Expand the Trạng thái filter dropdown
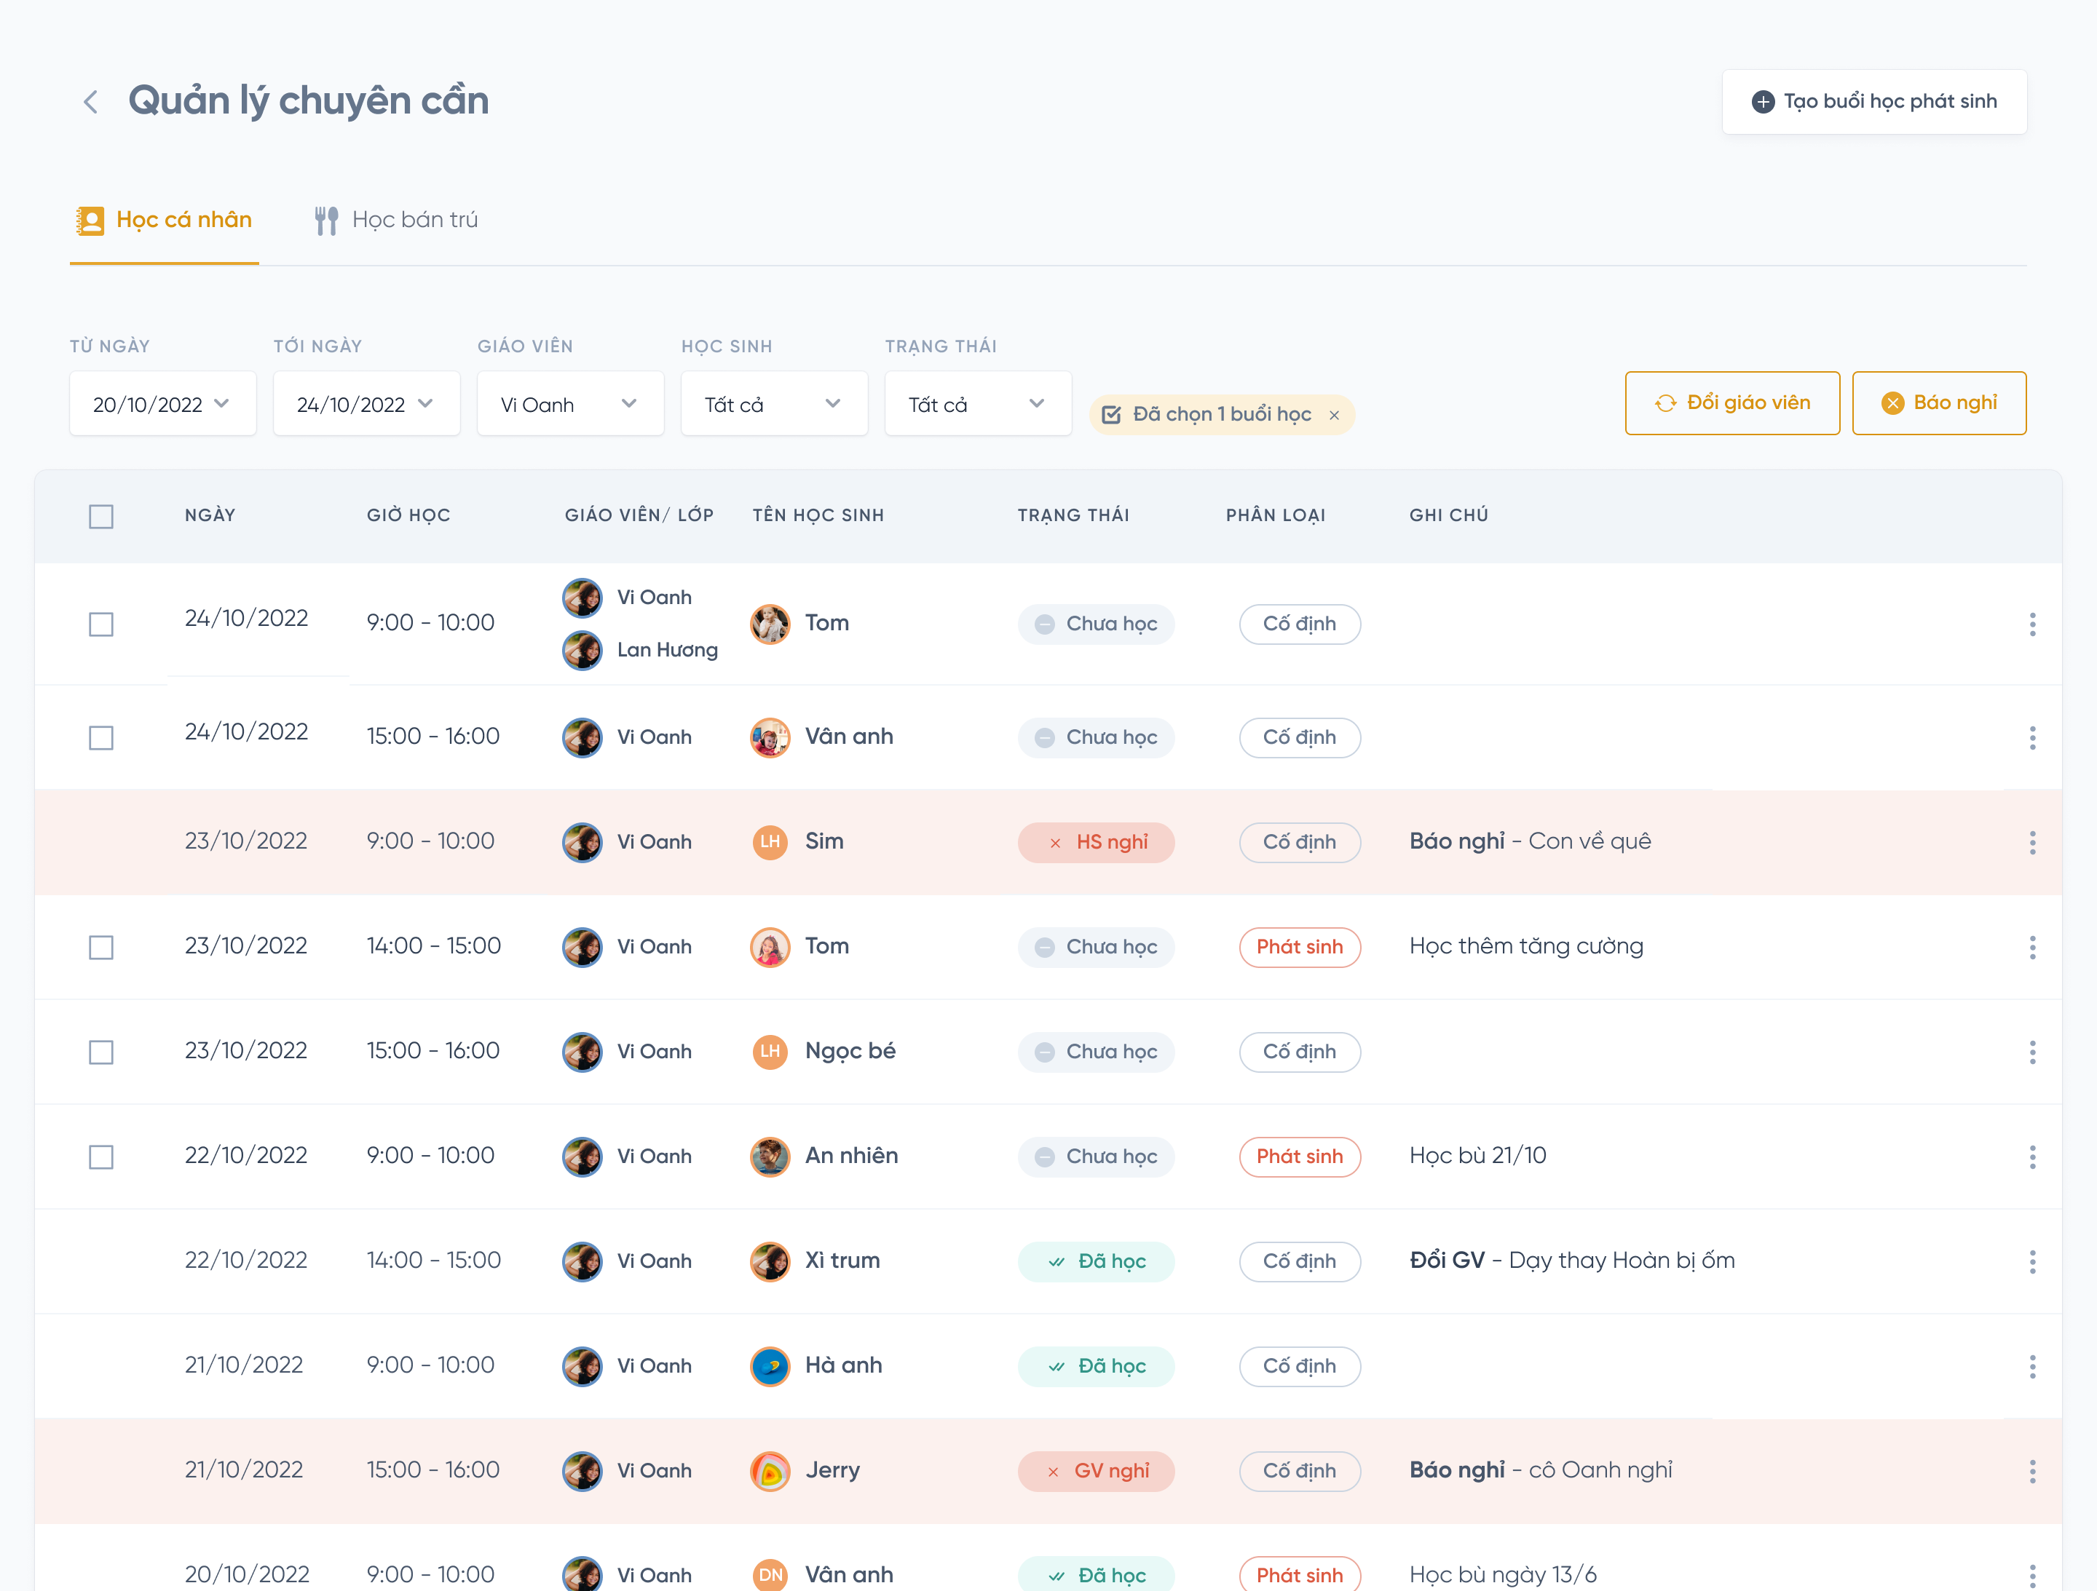 tap(977, 405)
